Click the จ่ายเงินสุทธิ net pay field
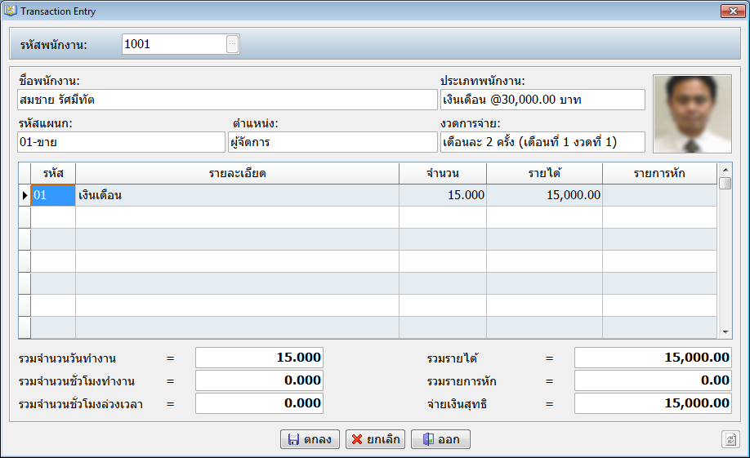Viewport: 750px width, 458px height. point(652,403)
